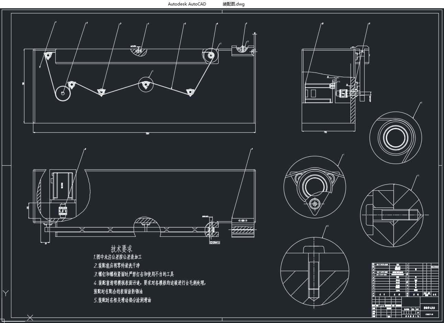The width and height of the screenshot is (444, 323).
Task: Select technical requirement line 1 about tolerances
Action: pos(118,257)
